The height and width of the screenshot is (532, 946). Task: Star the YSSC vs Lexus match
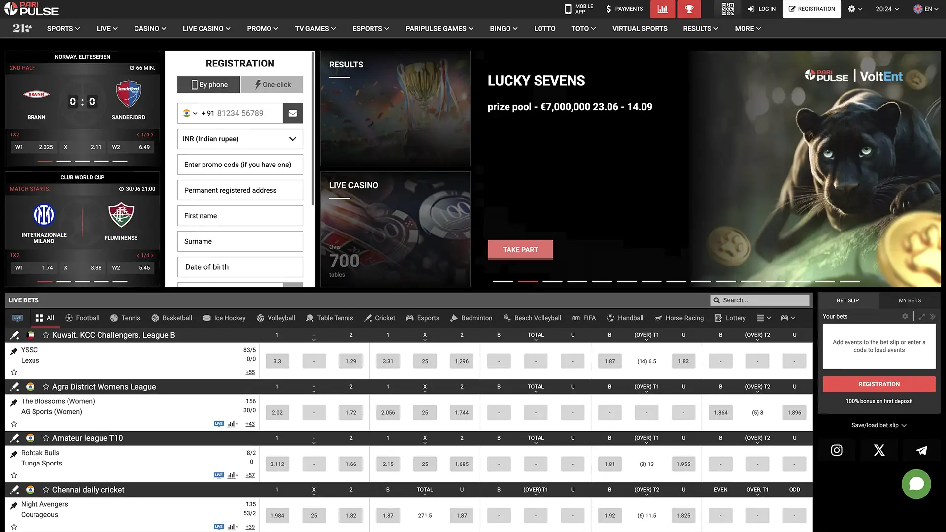coord(14,372)
